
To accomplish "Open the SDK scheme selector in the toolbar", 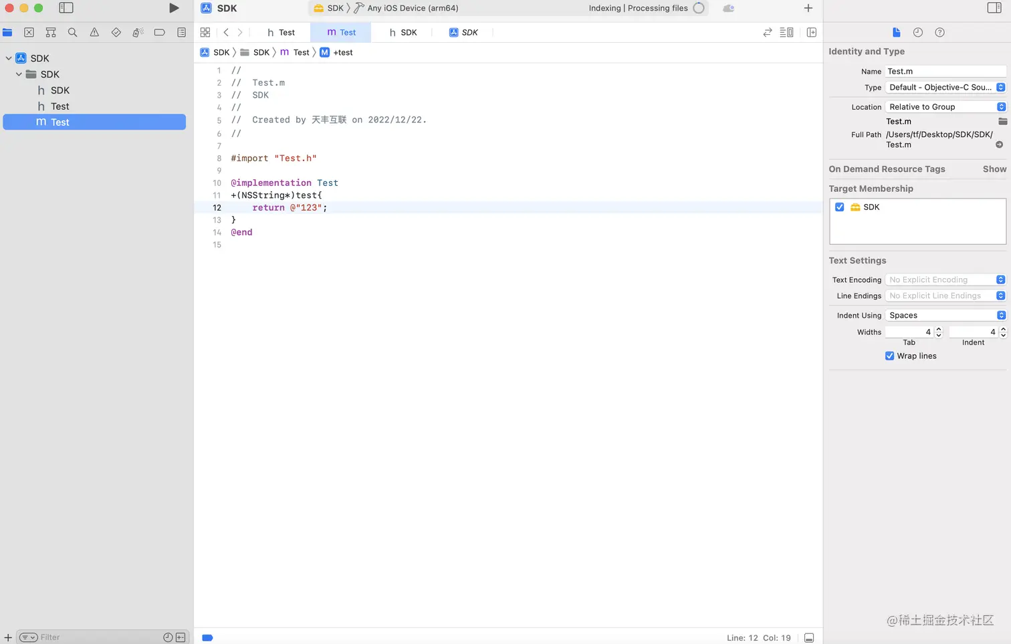I will 328,8.
